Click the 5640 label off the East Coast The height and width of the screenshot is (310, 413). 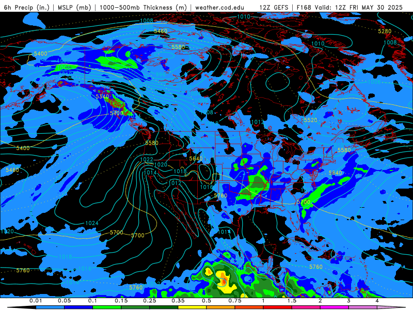(335, 173)
